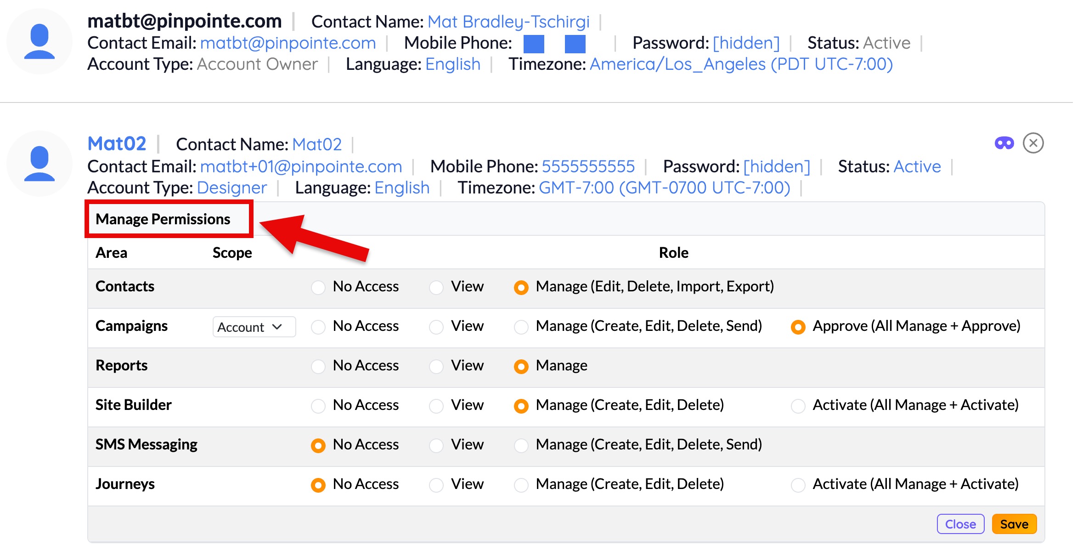Set Reports role to View

[436, 367]
